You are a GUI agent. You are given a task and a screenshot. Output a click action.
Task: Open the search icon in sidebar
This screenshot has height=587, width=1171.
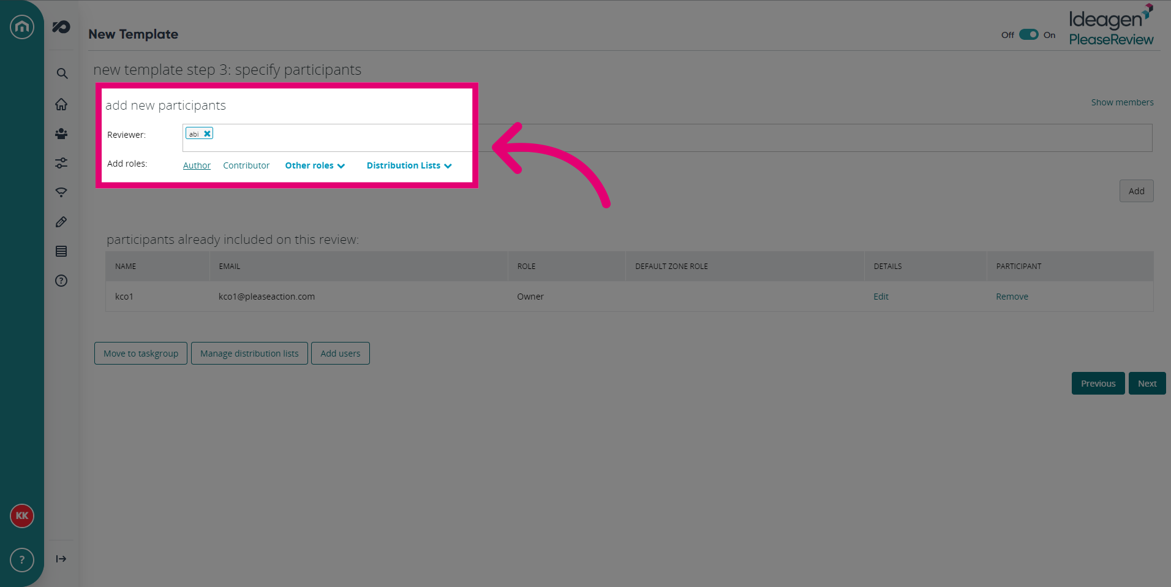[x=62, y=74]
